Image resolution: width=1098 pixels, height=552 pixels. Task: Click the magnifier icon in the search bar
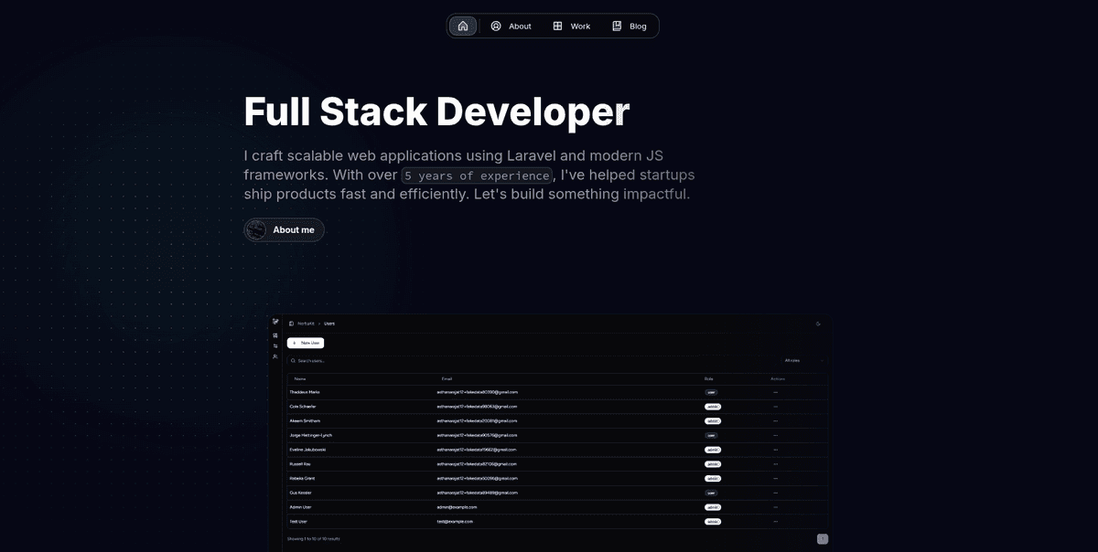click(293, 360)
